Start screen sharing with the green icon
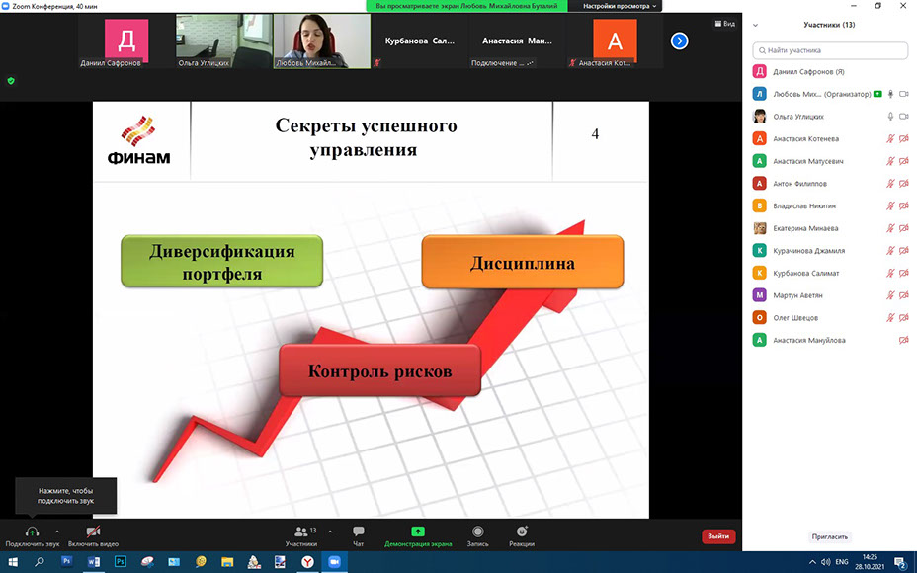The height and width of the screenshot is (573, 917). pos(417,532)
